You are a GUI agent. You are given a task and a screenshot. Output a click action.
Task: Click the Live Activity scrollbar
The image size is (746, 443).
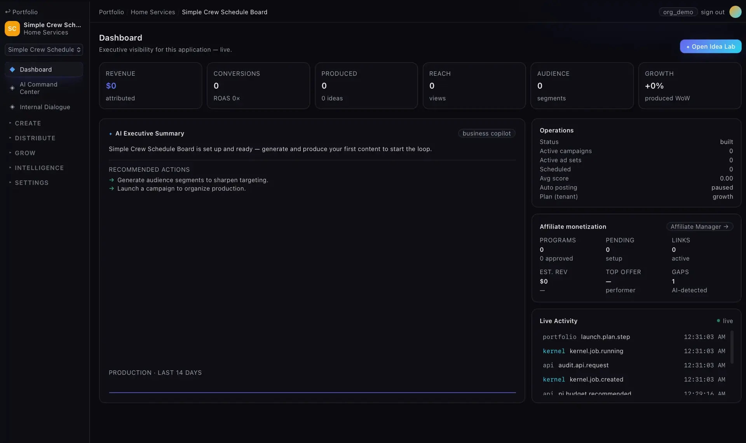(732, 347)
